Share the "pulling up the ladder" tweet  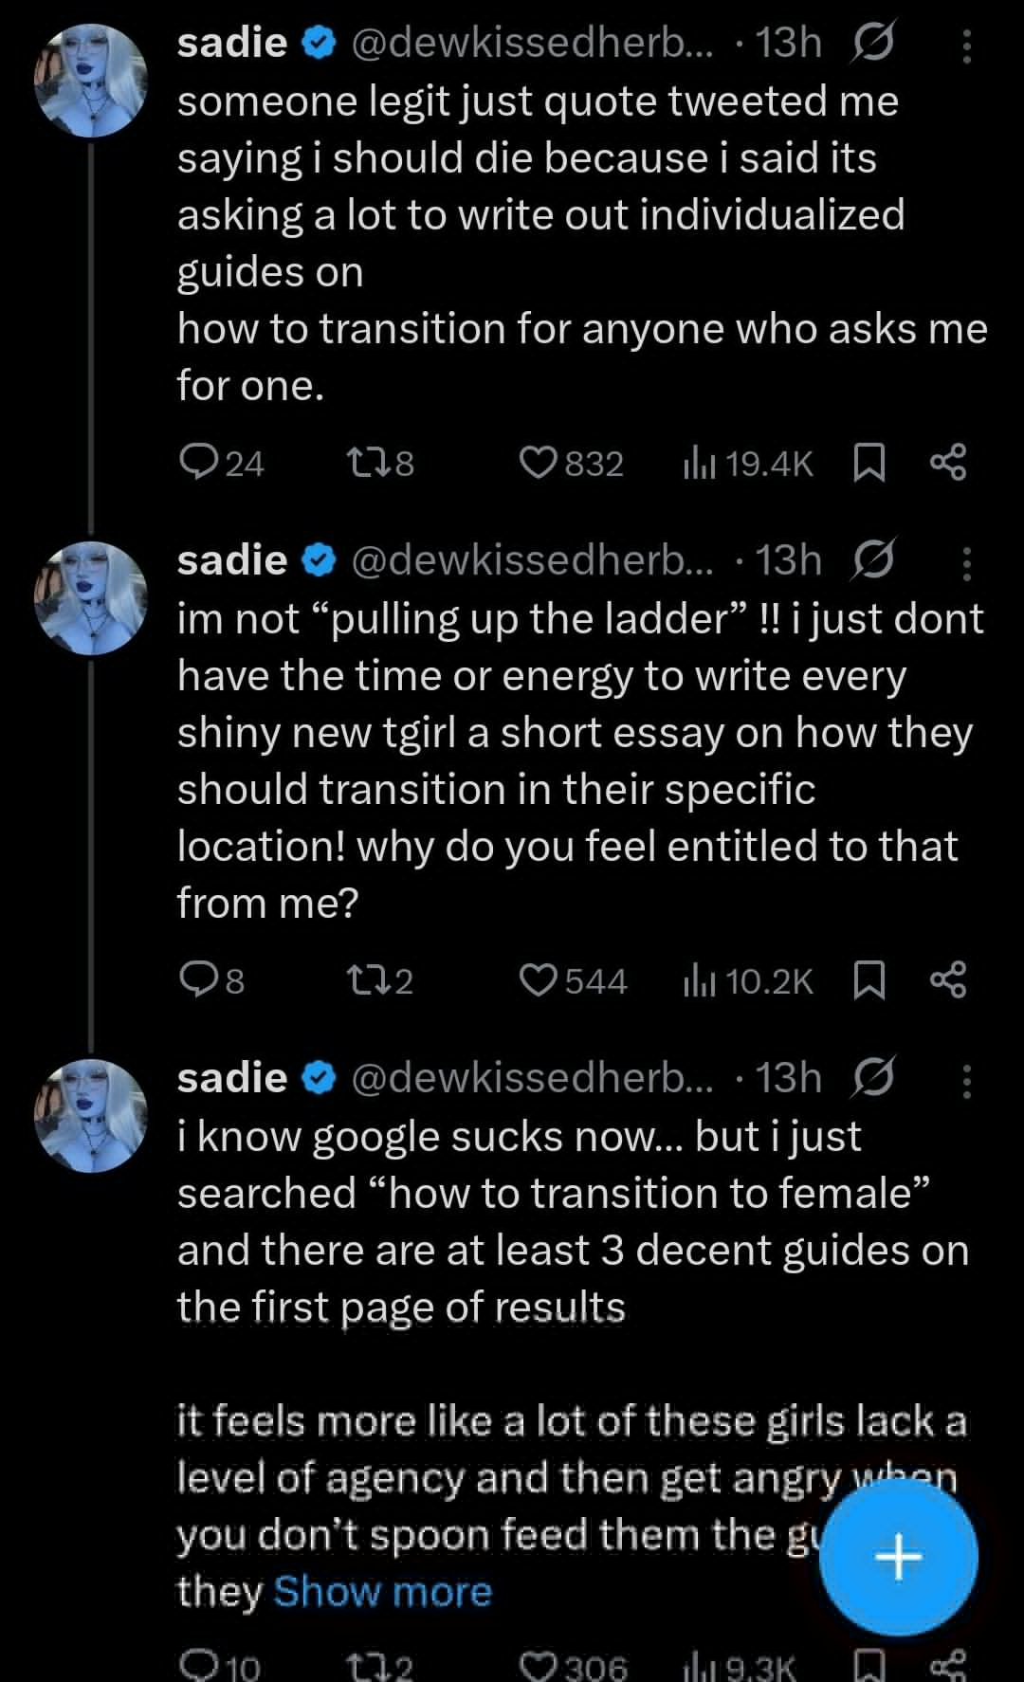pyautogui.click(x=948, y=980)
